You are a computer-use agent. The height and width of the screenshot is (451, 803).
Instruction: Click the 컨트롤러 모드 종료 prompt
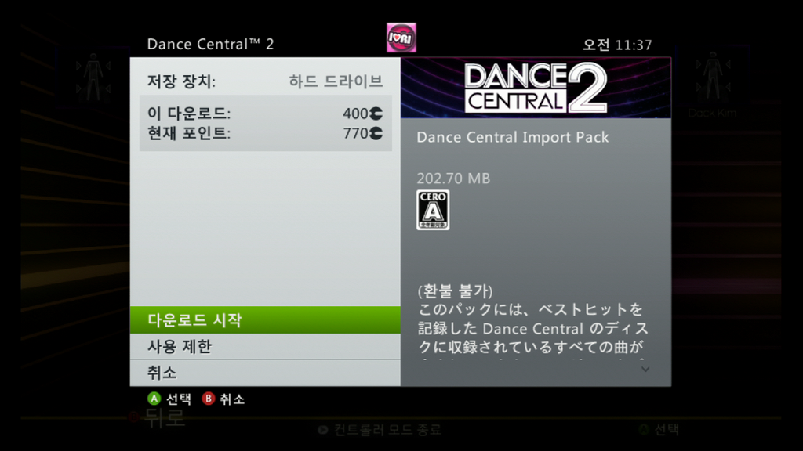point(387,430)
